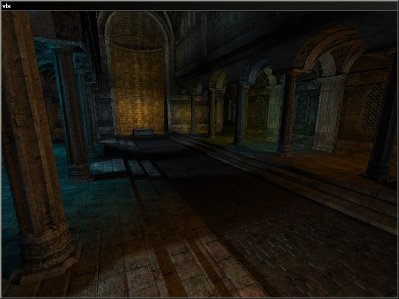Click the vlx window title text
The image size is (399, 299).
(6, 6)
